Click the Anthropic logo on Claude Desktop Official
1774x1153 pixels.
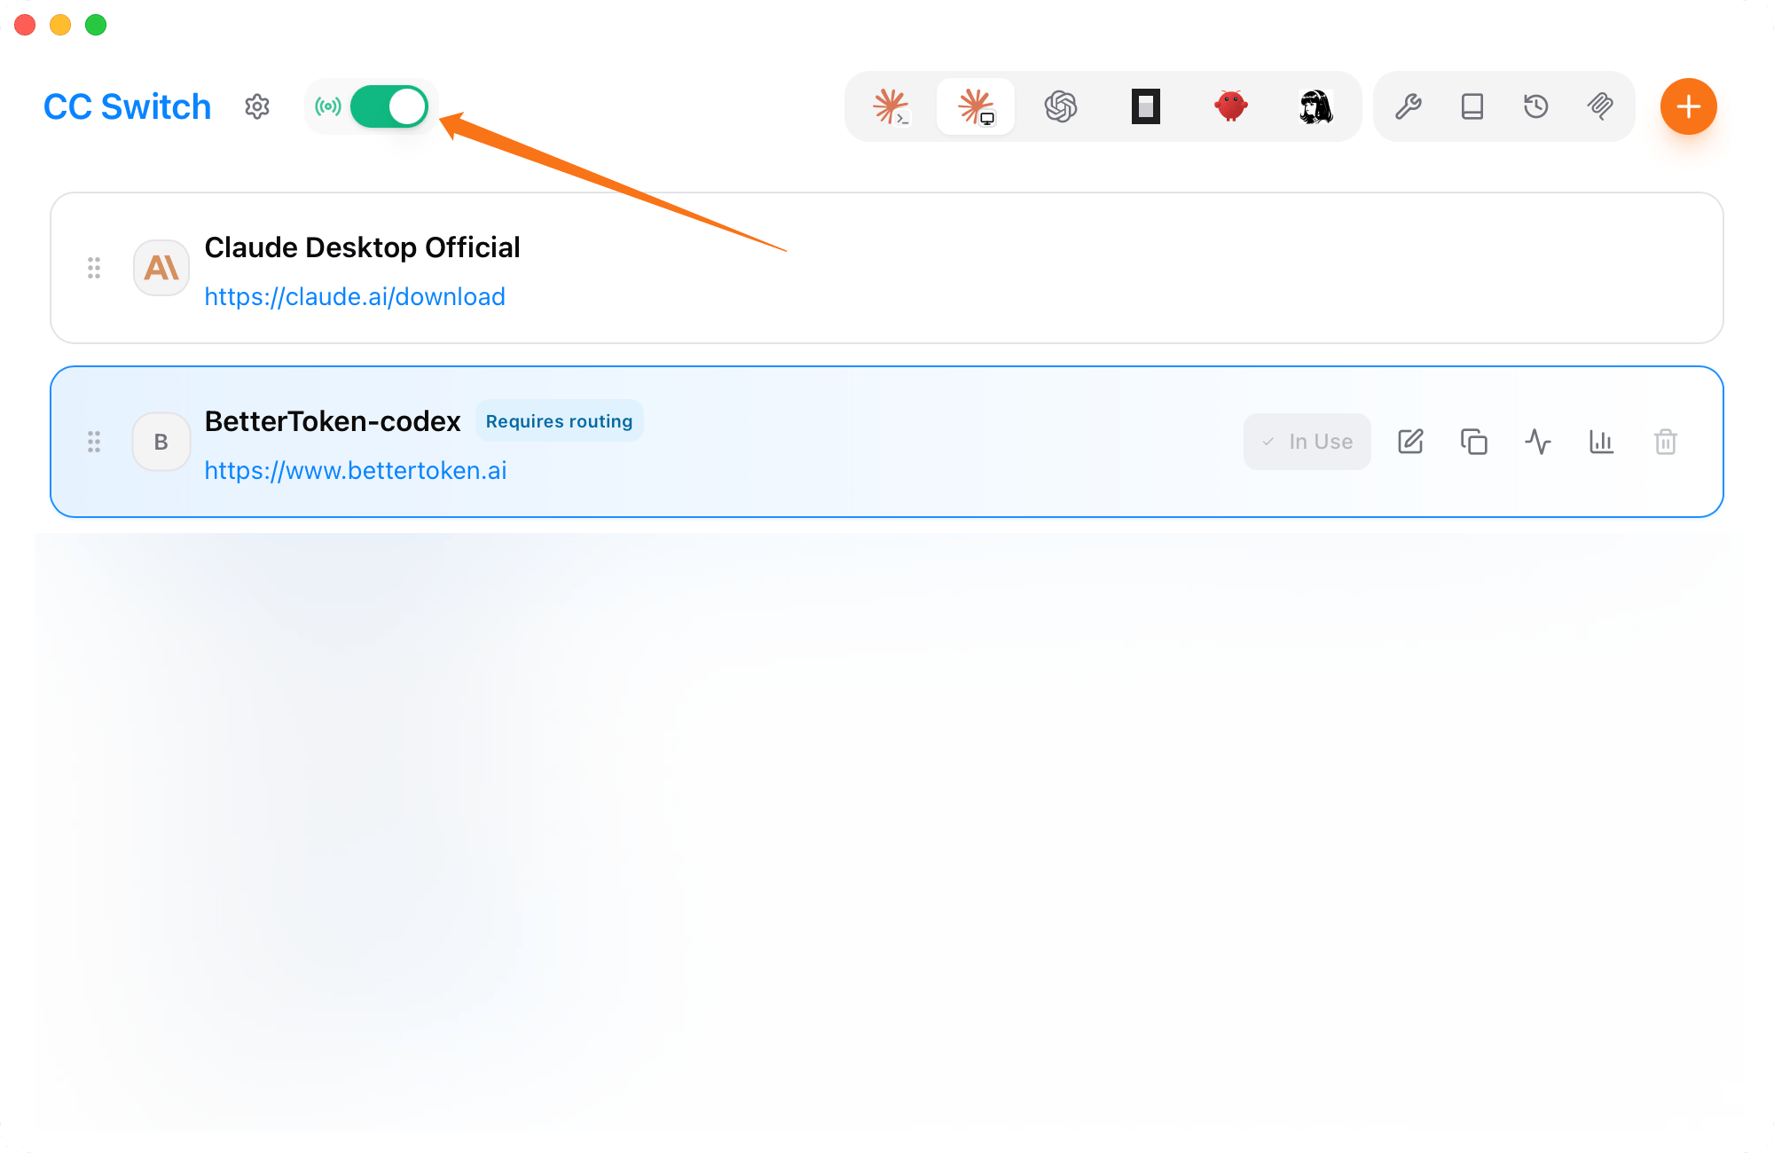[x=161, y=268]
